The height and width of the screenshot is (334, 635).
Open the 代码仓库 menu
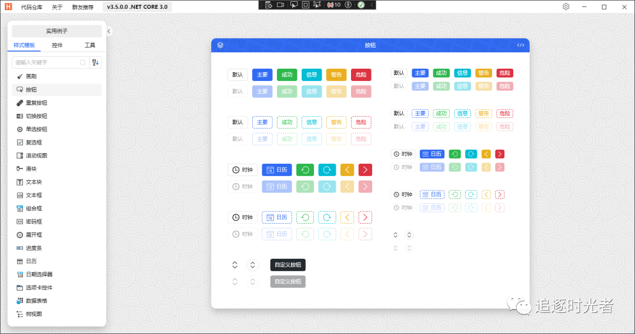coord(32,7)
